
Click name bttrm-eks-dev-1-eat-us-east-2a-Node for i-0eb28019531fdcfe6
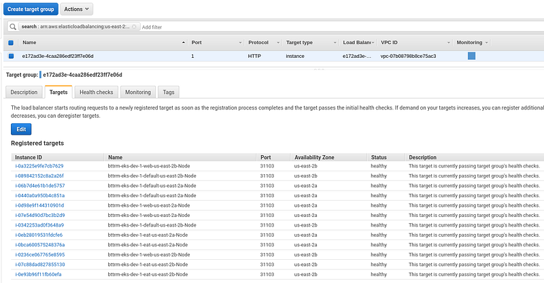point(148,235)
